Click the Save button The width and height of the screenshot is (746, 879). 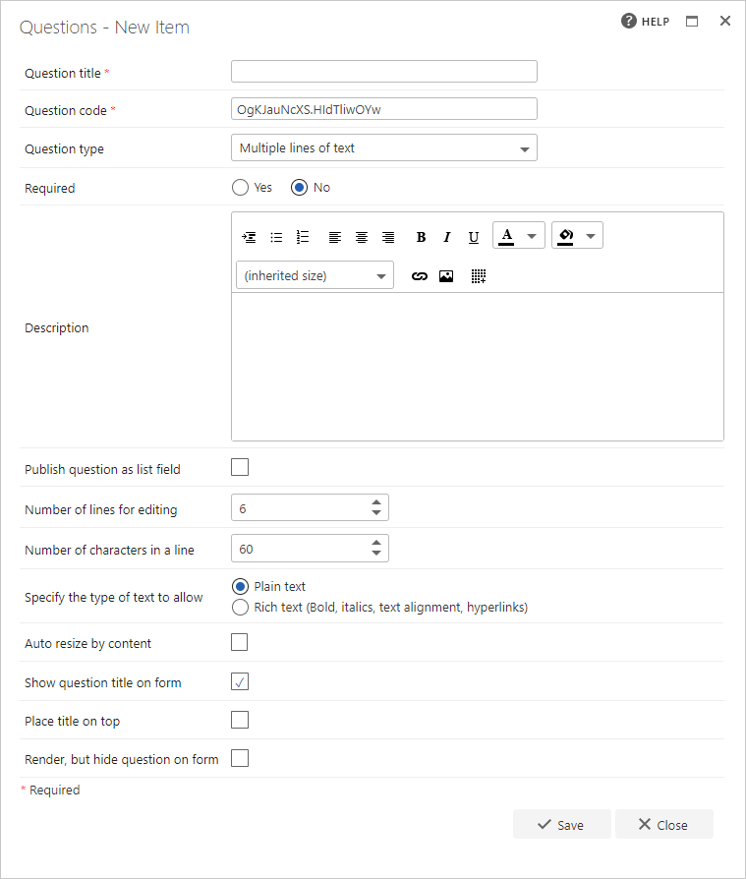561,824
